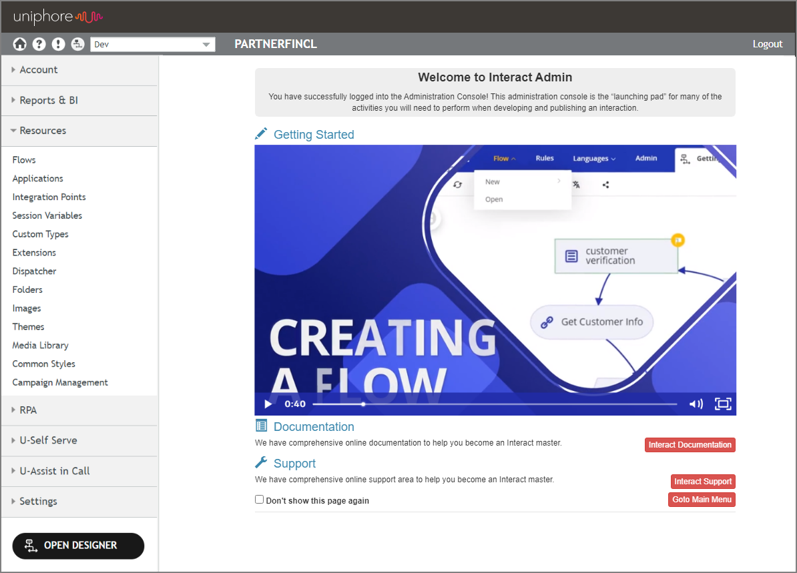Go to Media Library

click(x=40, y=346)
